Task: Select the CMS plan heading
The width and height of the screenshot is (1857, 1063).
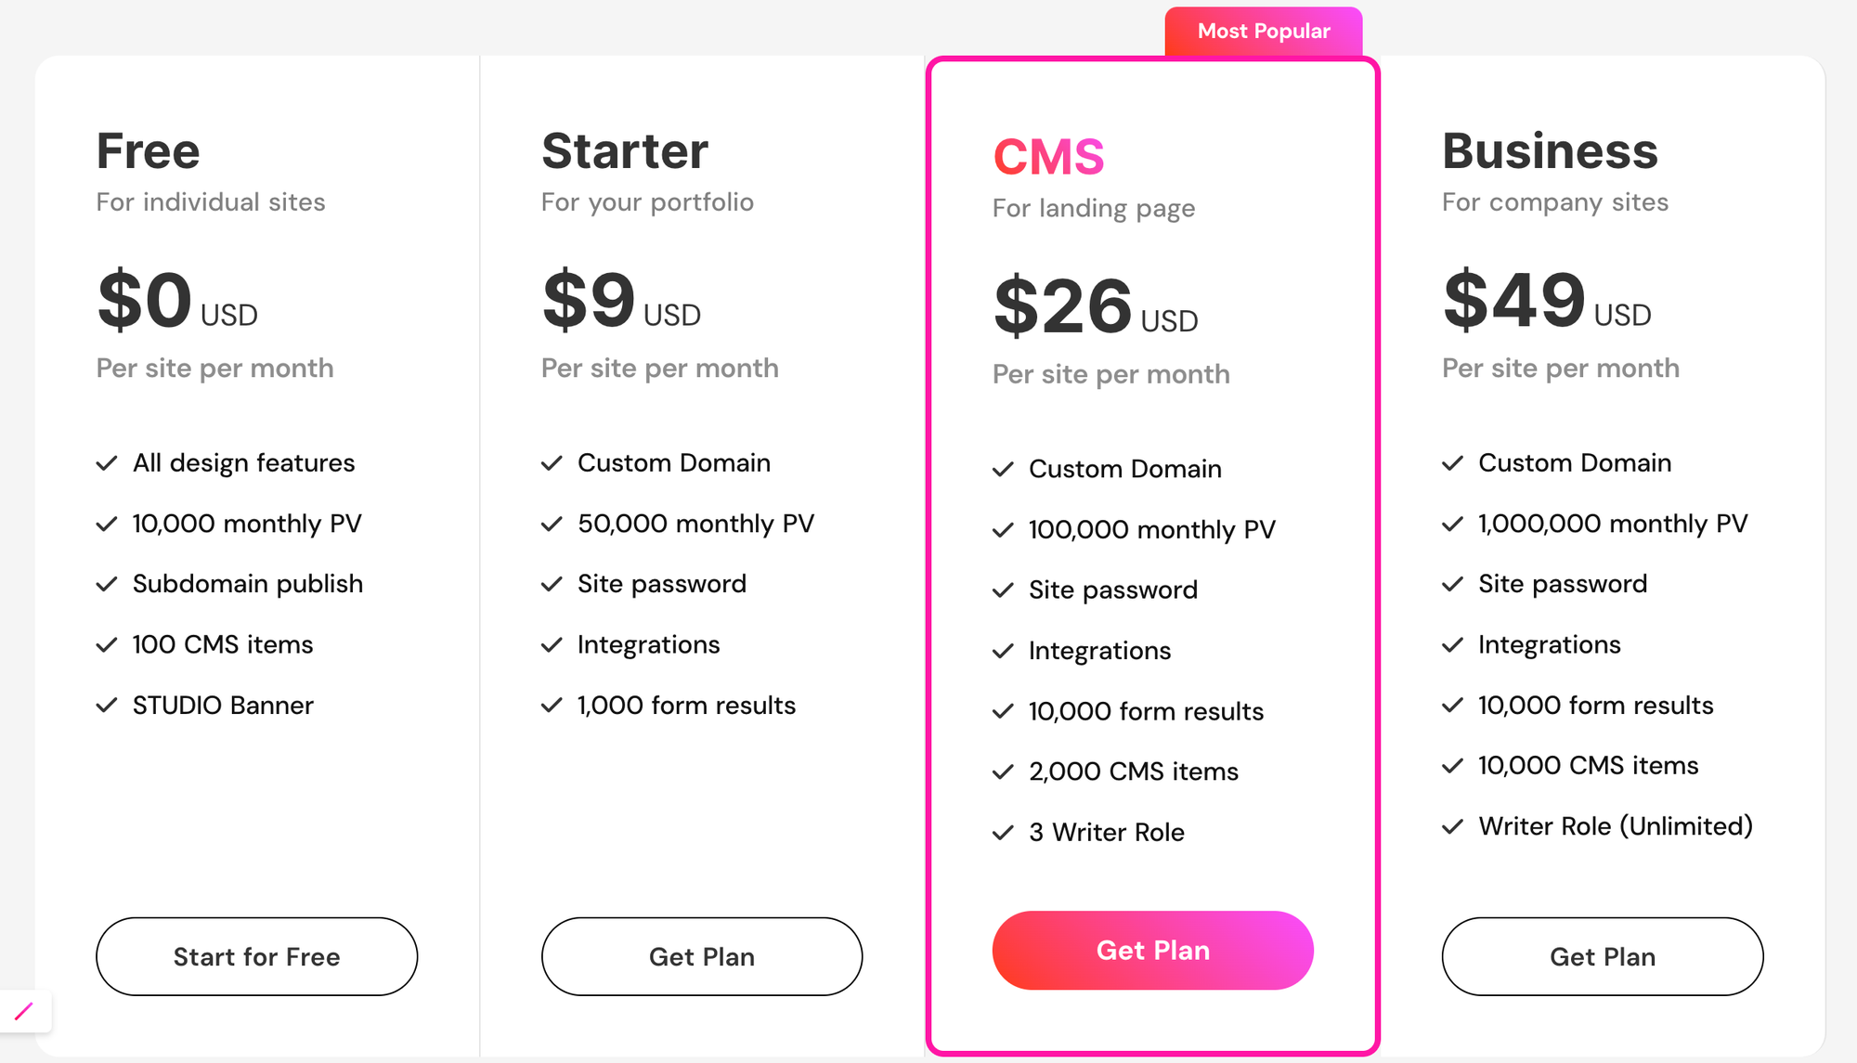Action: point(1048,156)
